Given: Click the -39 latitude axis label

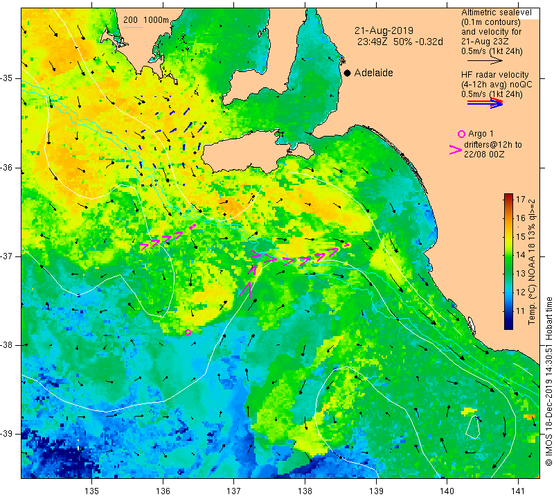Looking at the screenshot, I should pos(7,434).
